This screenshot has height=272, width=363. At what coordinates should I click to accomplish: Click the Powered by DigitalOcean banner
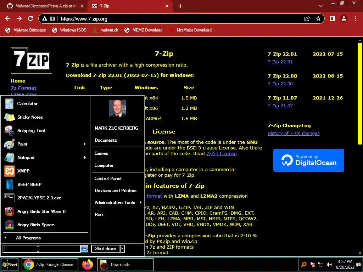(x=309, y=160)
